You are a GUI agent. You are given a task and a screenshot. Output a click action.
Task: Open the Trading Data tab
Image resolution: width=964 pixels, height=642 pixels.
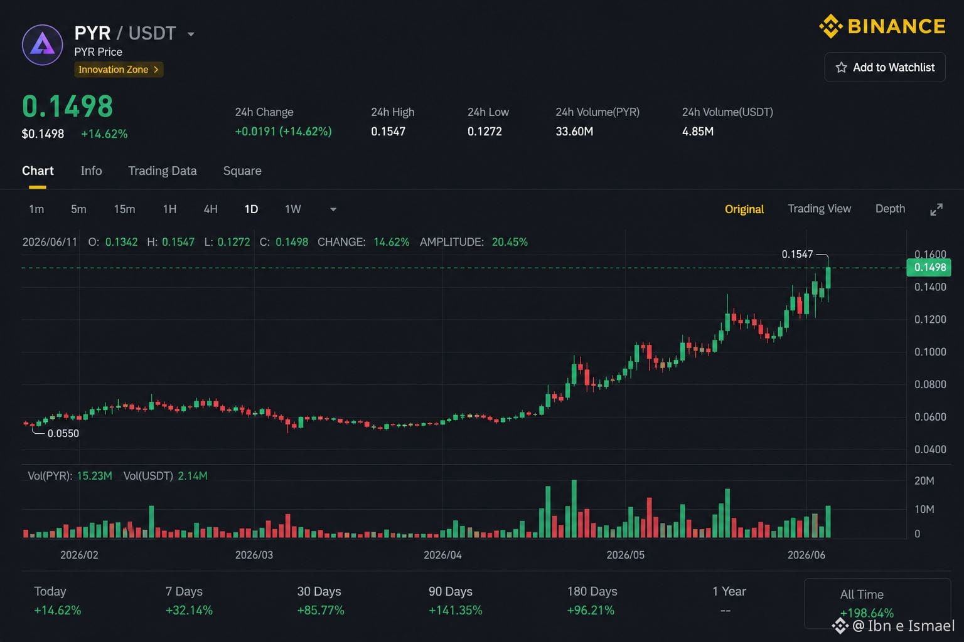coord(162,171)
